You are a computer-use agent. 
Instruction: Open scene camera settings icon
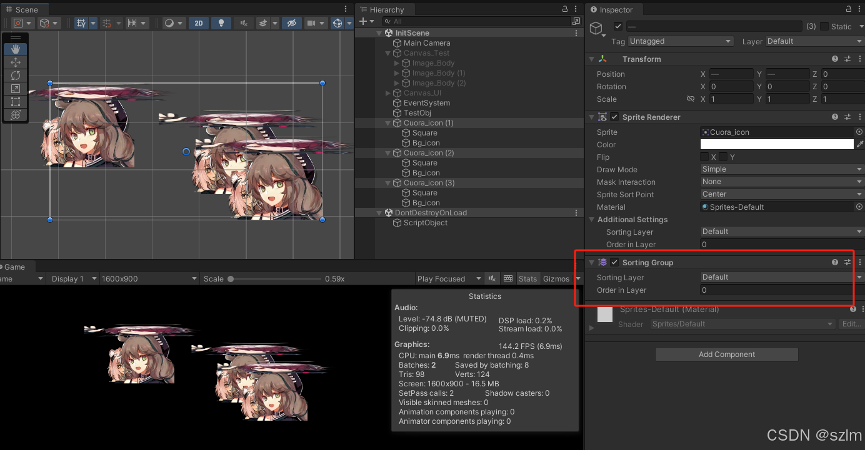(316, 23)
